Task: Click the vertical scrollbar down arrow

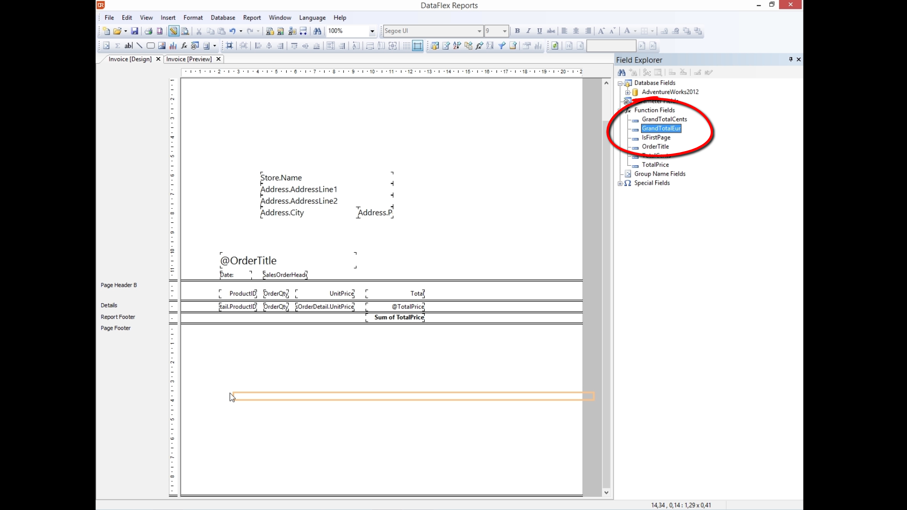Action: [607, 493]
